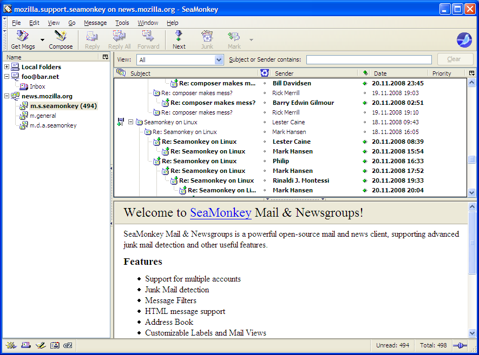Click the Subject or Sender search field
This screenshot has height=355, width=479.
click(369, 60)
